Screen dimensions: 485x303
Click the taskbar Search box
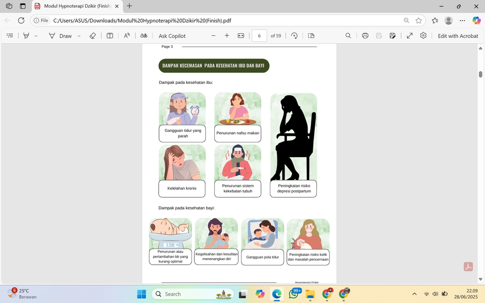point(192,294)
